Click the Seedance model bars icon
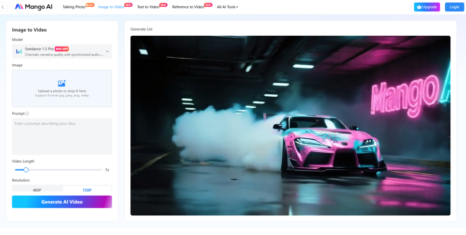Image resolution: width=466 pixels, height=235 pixels. [x=19, y=51]
